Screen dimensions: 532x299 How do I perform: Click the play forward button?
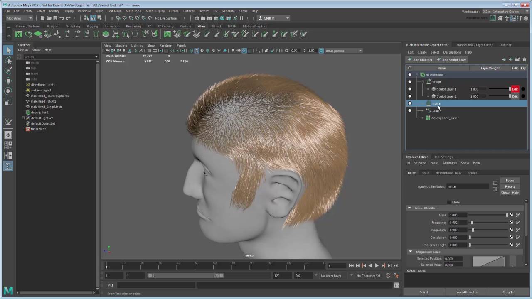(x=377, y=266)
